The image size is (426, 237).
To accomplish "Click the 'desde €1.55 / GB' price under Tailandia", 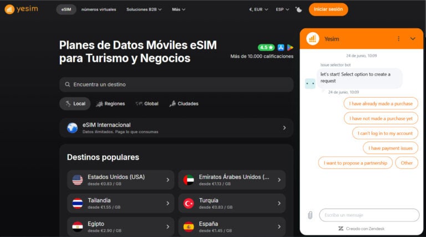I will (x=104, y=208).
